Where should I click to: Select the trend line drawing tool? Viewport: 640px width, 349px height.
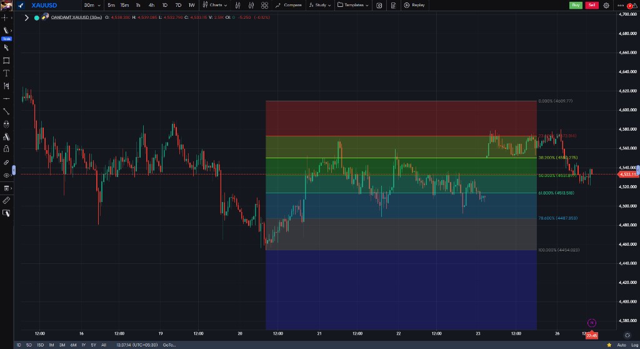[x=6, y=111]
